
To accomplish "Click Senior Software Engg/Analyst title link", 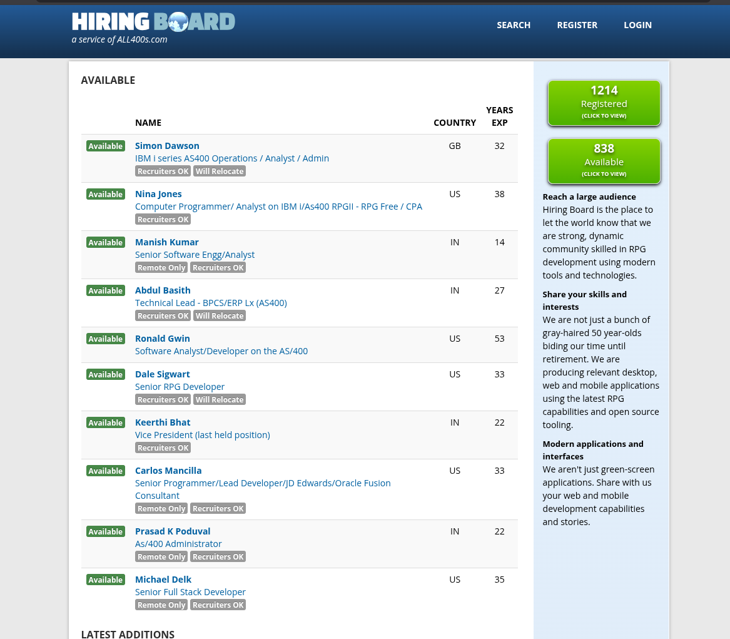I will [x=195, y=255].
